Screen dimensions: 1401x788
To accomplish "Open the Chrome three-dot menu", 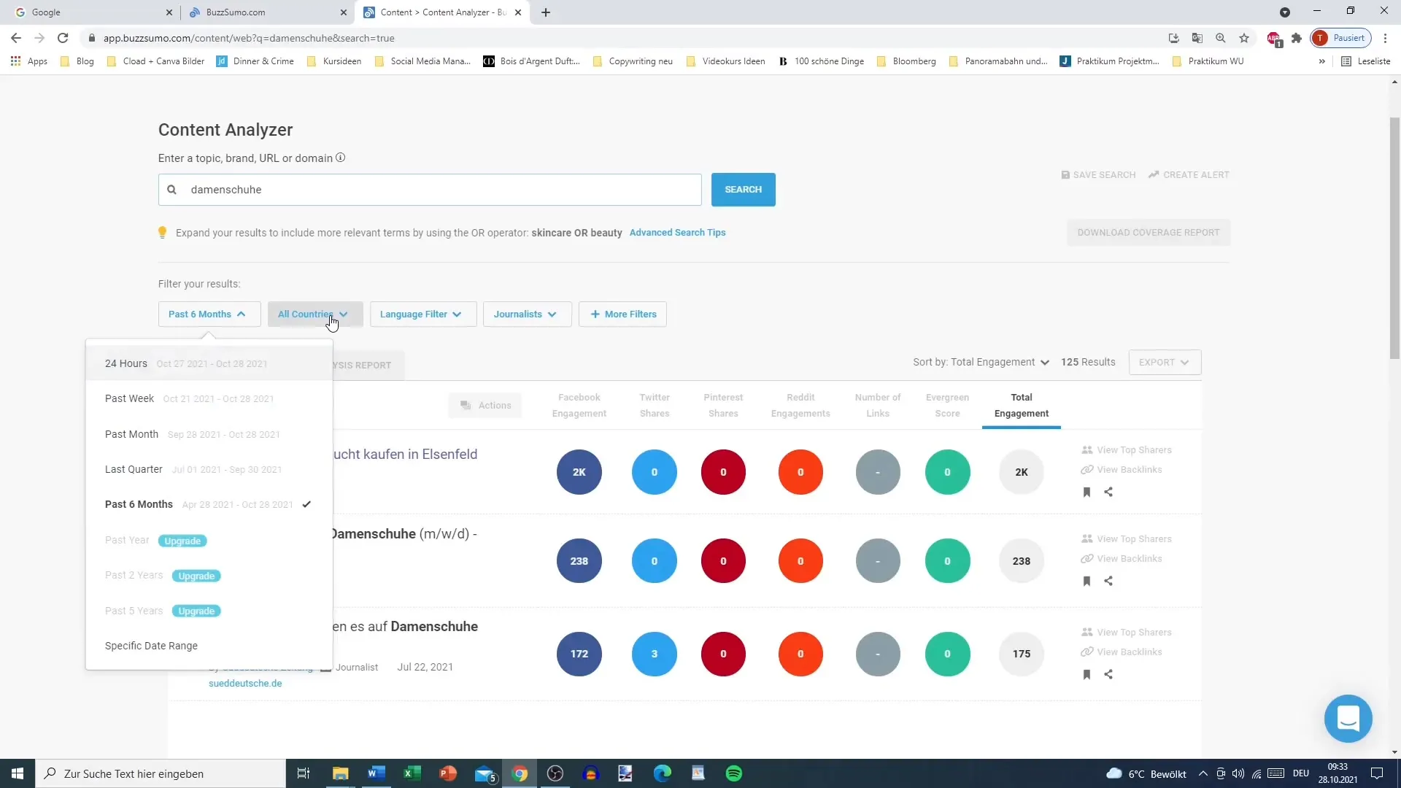I will pyautogui.click(x=1385, y=38).
